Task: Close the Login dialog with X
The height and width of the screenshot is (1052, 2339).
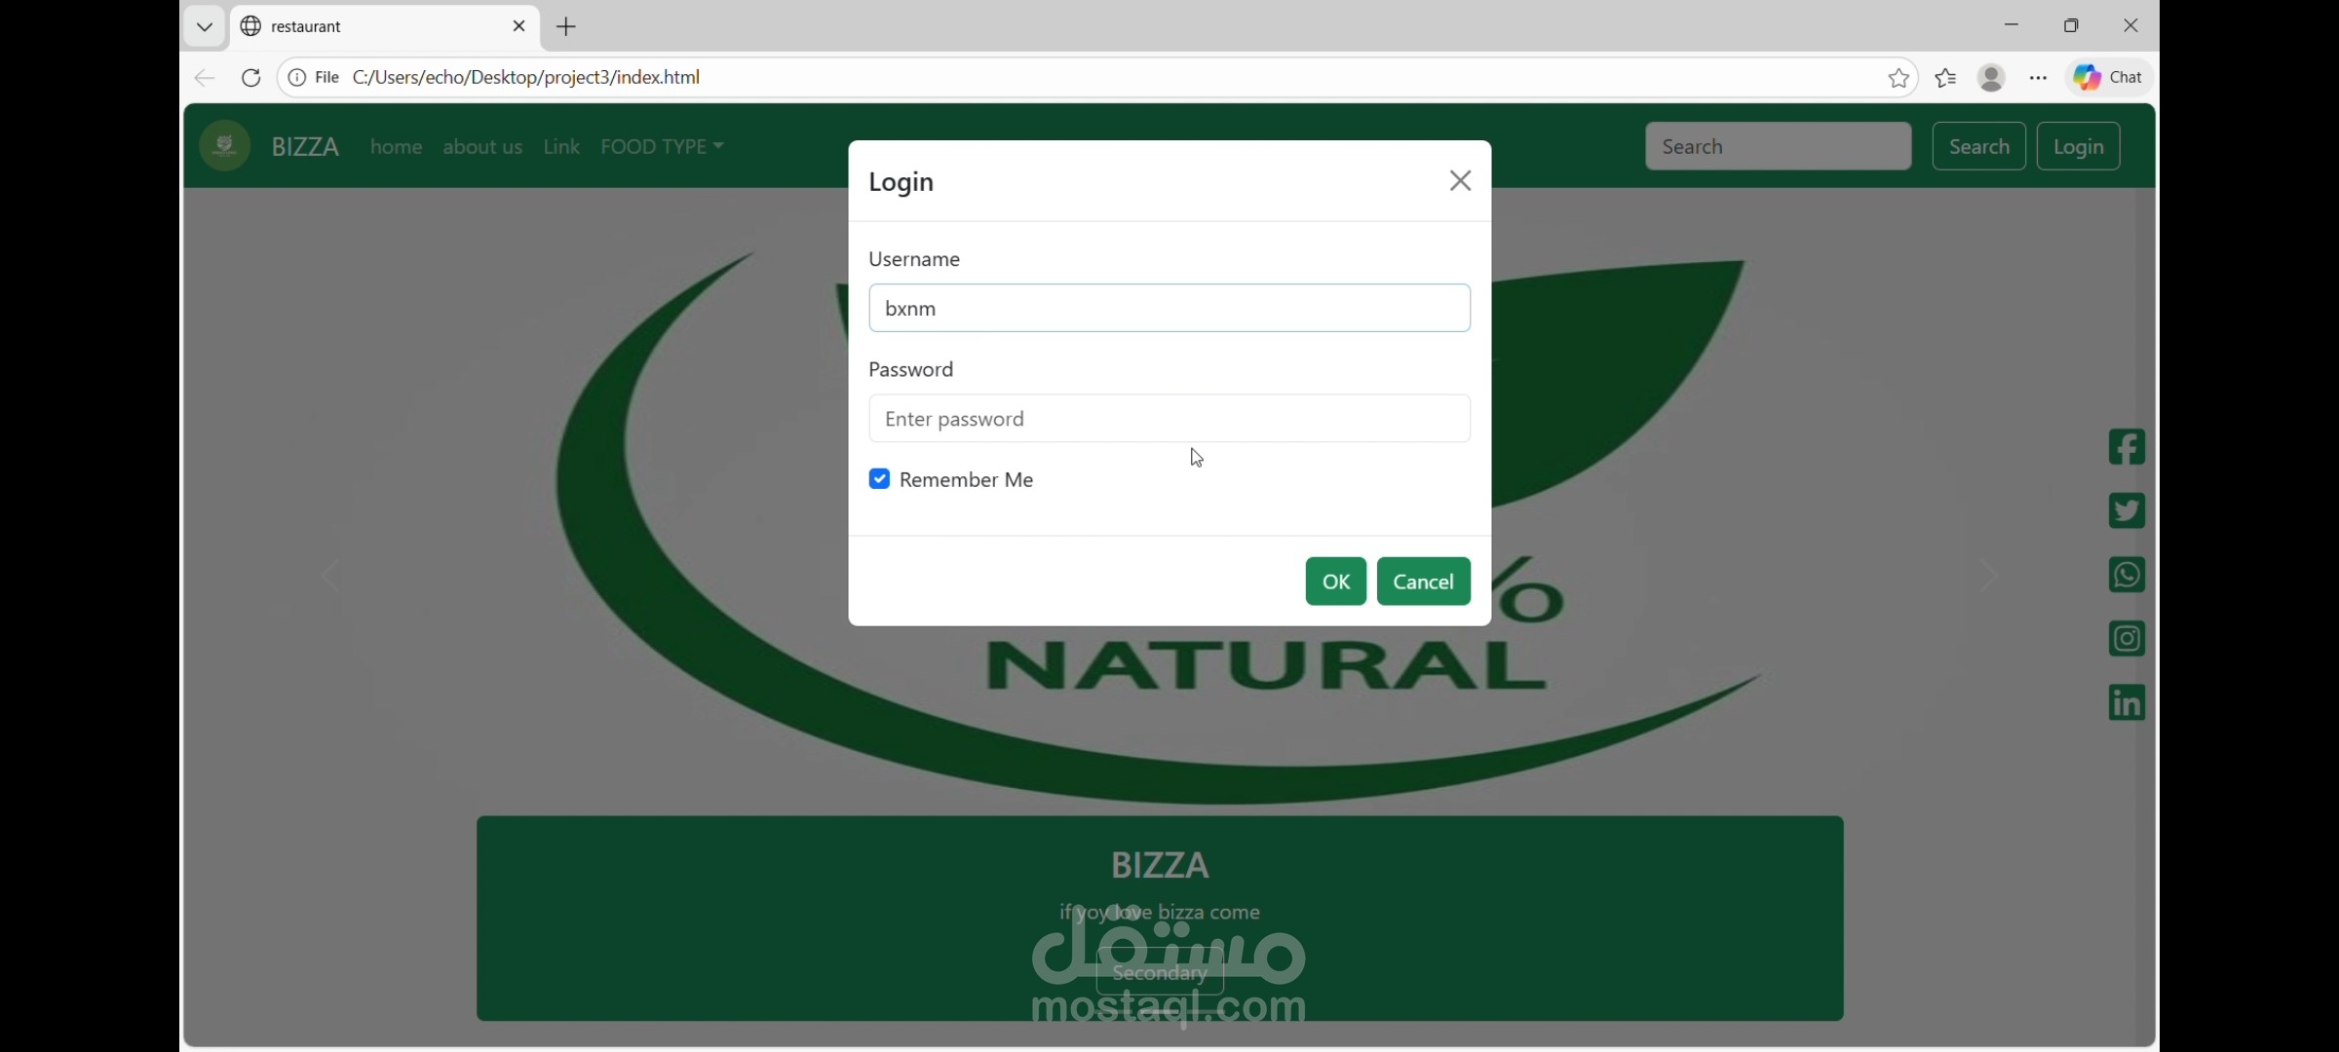Action: tap(1459, 181)
